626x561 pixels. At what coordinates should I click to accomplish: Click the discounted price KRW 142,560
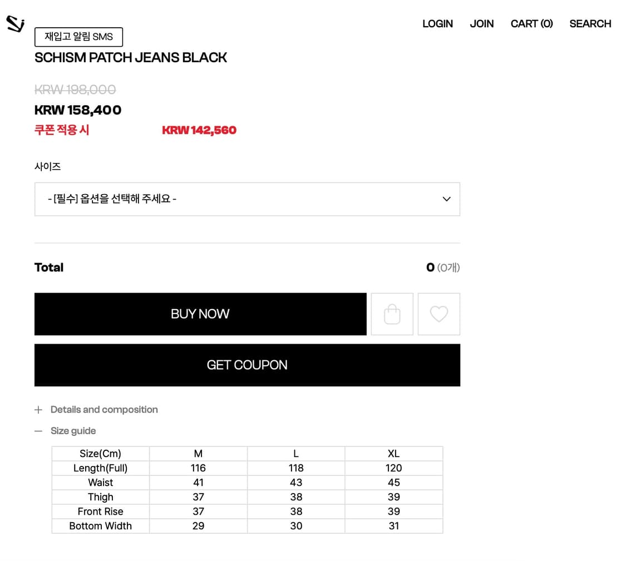pos(199,130)
